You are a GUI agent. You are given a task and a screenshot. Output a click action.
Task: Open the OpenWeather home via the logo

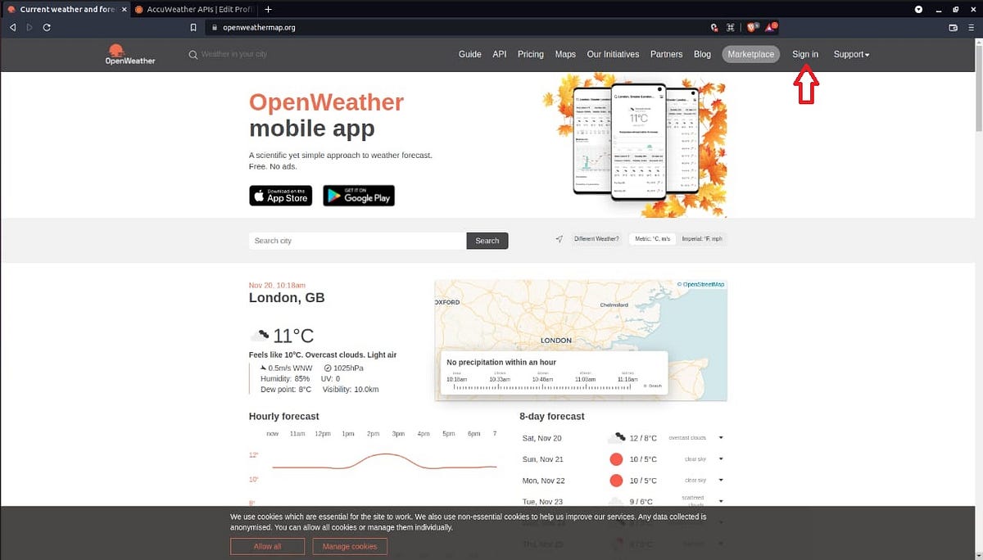coord(129,54)
